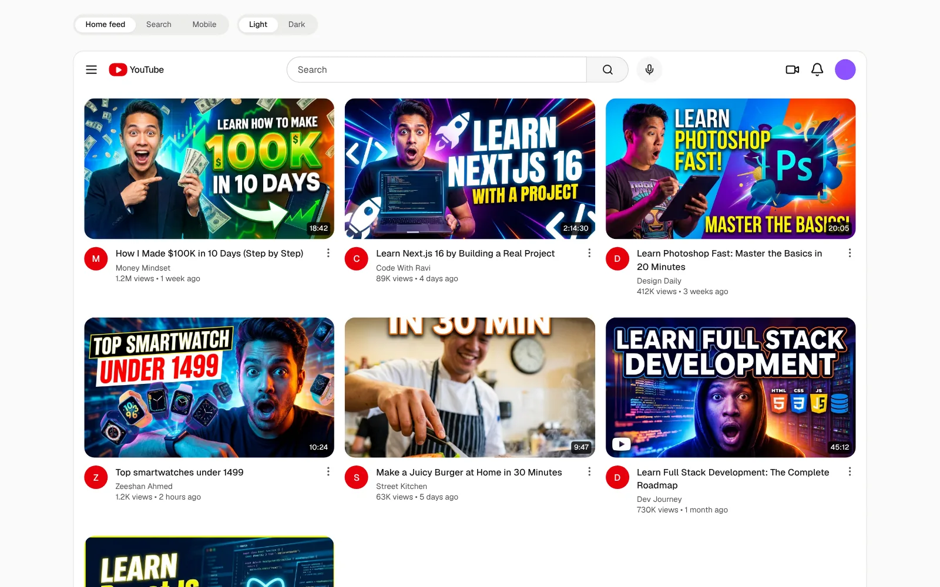Select the Search tab
The width and height of the screenshot is (940, 587).
(159, 25)
